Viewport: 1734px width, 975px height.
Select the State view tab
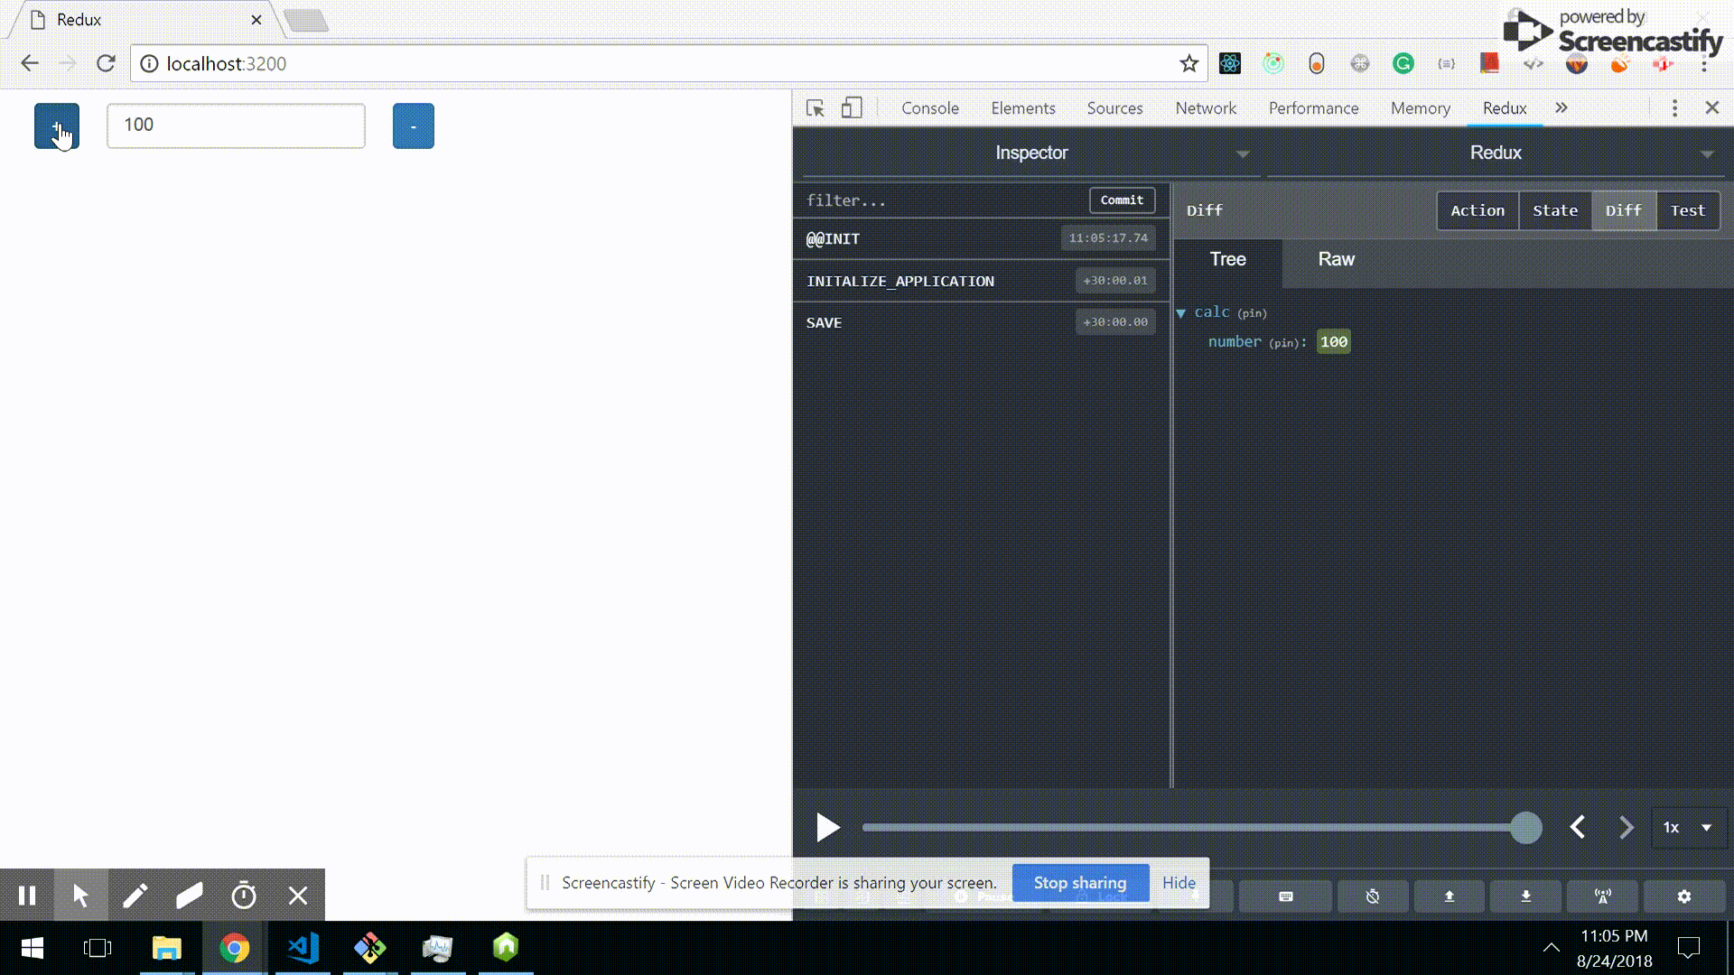point(1554,210)
